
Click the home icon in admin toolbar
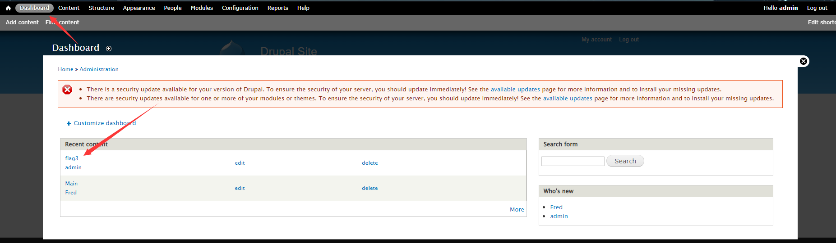[x=8, y=8]
